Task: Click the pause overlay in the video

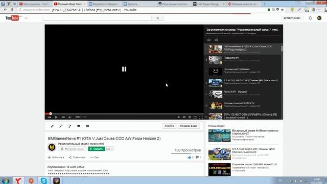Action: coord(124,70)
